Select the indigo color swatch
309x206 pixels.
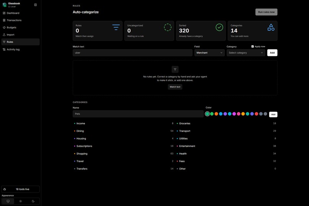(252, 114)
